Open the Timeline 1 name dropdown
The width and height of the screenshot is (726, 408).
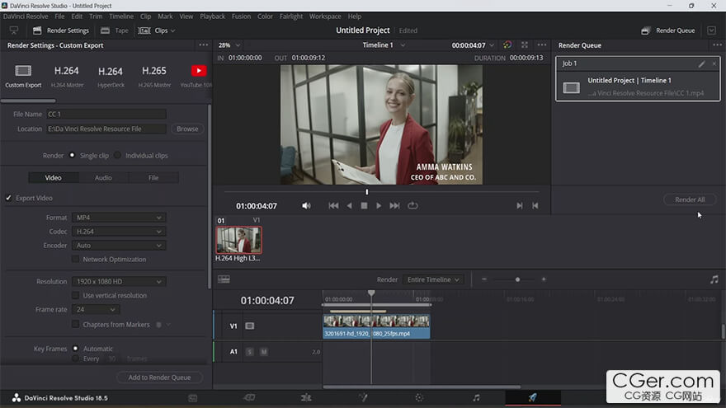(x=384, y=45)
